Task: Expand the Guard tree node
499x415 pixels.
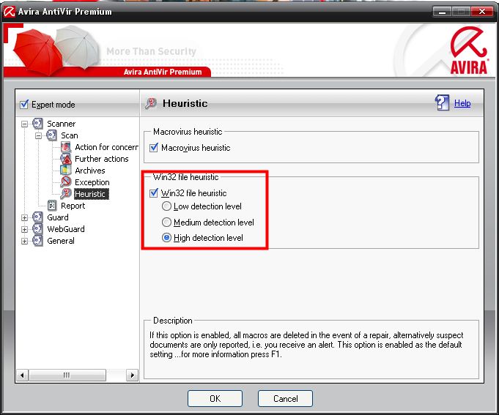Action: click(25, 217)
